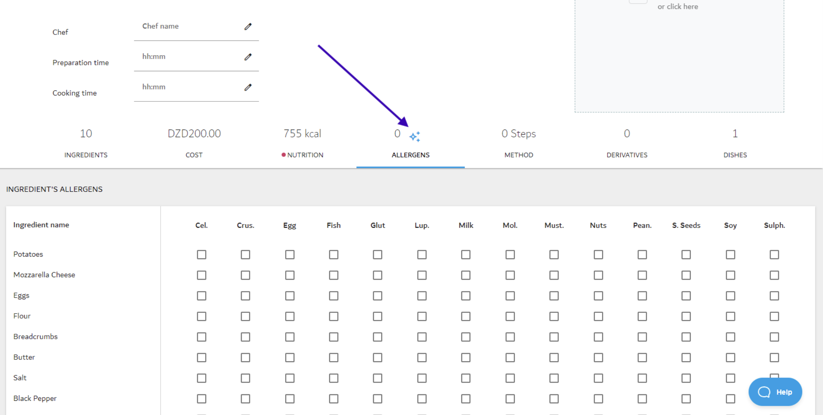Click the image upload drop area
Viewport: 823px width, 415px height.
coord(679,56)
